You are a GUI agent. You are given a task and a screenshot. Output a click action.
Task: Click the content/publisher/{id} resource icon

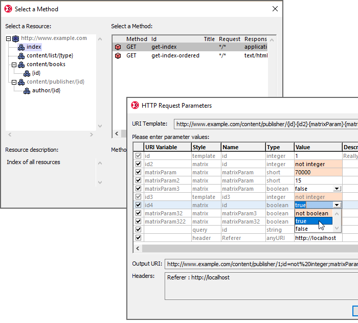pyautogui.click(x=21, y=82)
